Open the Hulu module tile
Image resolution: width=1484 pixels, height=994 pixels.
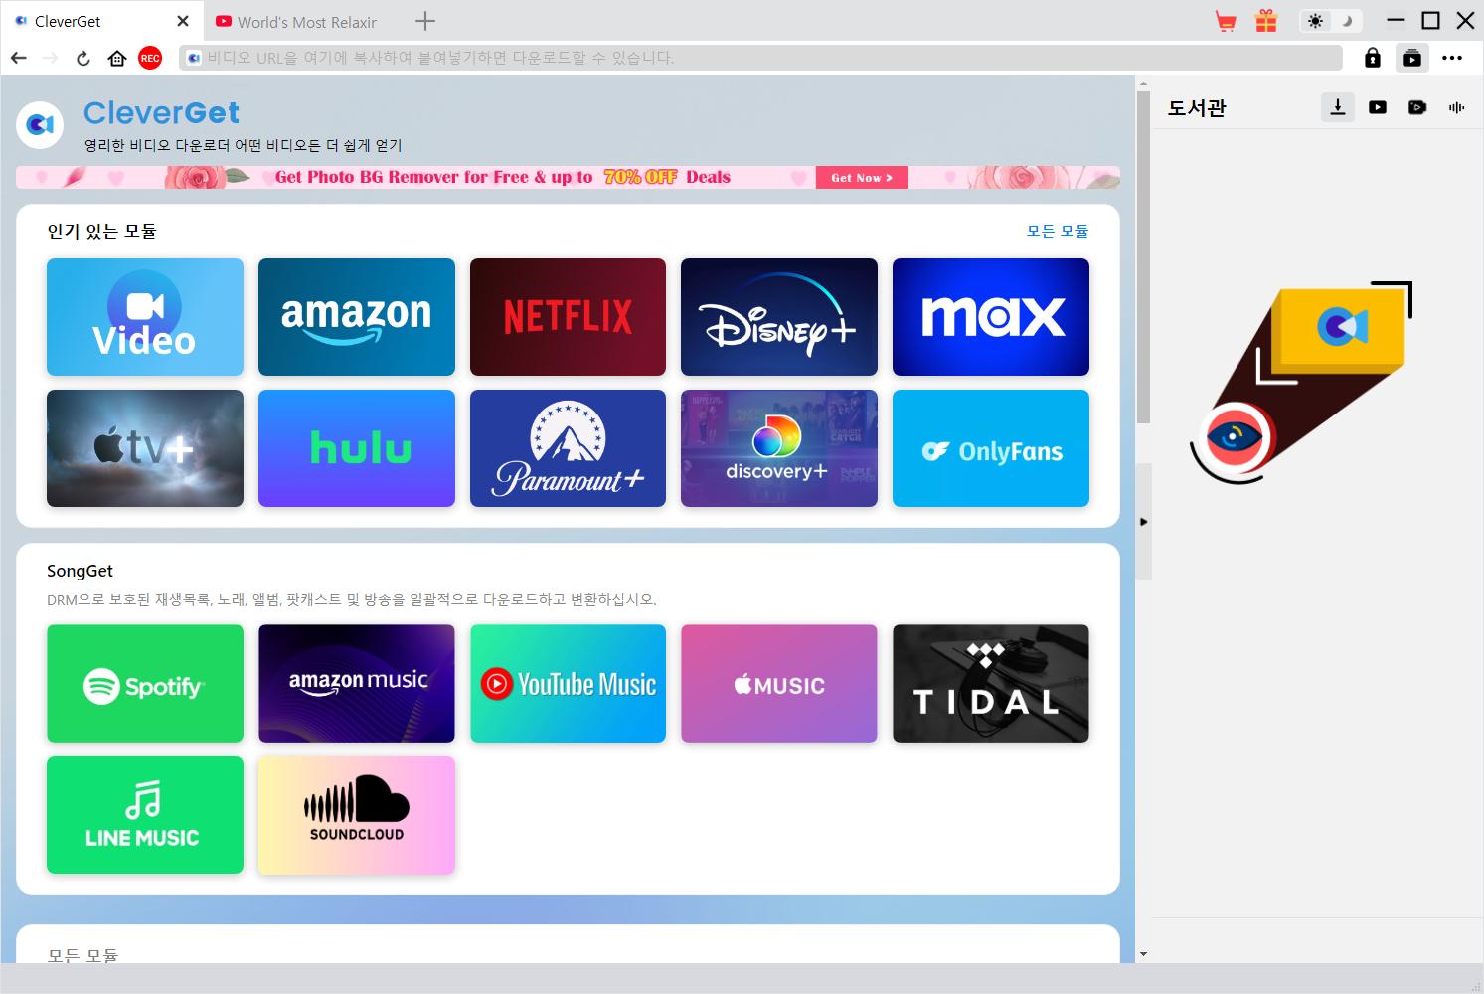click(x=357, y=448)
